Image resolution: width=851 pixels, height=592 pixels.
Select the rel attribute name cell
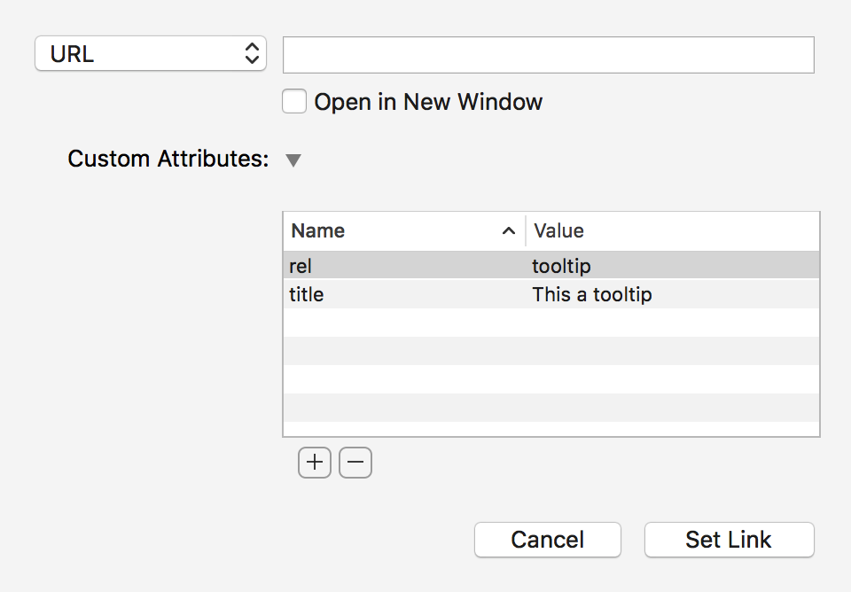404,266
